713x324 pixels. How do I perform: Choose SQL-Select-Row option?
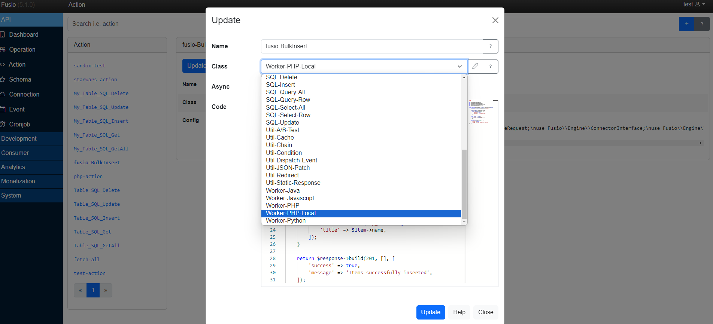pyautogui.click(x=361, y=115)
